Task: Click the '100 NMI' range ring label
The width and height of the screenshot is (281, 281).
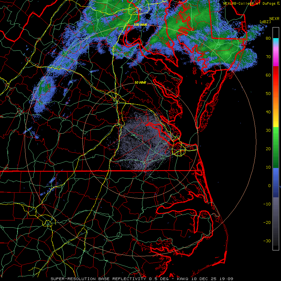Action: pos(140,25)
